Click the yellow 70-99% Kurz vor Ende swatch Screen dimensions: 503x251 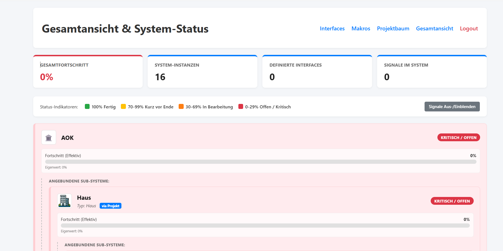(x=123, y=106)
